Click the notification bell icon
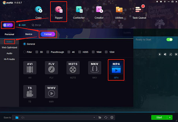Image resolution: width=178 pixels, height=122 pixels. coord(157,2)
